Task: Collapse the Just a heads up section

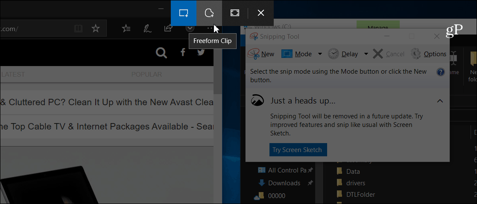Action: coord(440,101)
